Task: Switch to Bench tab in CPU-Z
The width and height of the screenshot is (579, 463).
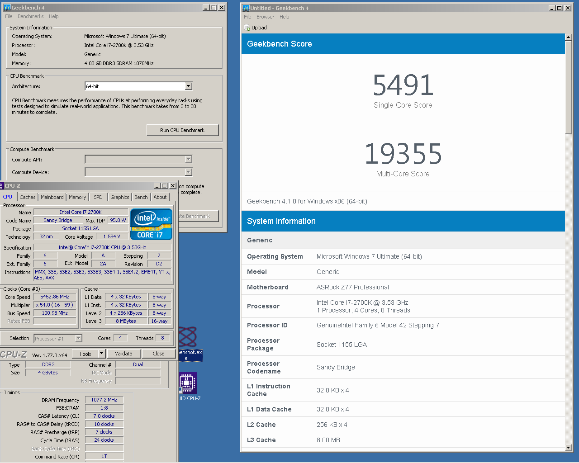Action: (141, 197)
